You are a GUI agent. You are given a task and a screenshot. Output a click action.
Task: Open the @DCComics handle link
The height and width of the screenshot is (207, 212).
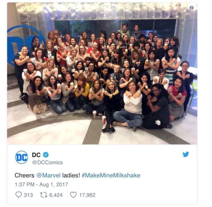[x=47, y=162]
